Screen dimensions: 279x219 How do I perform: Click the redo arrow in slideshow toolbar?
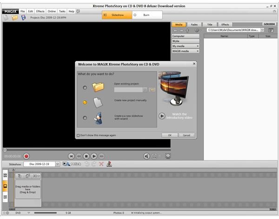click(x=94, y=164)
